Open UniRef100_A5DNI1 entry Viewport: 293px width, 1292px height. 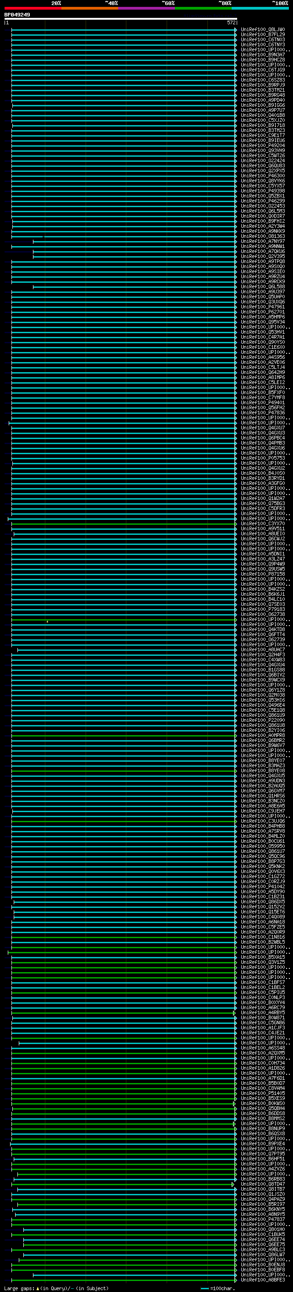coord(263,554)
